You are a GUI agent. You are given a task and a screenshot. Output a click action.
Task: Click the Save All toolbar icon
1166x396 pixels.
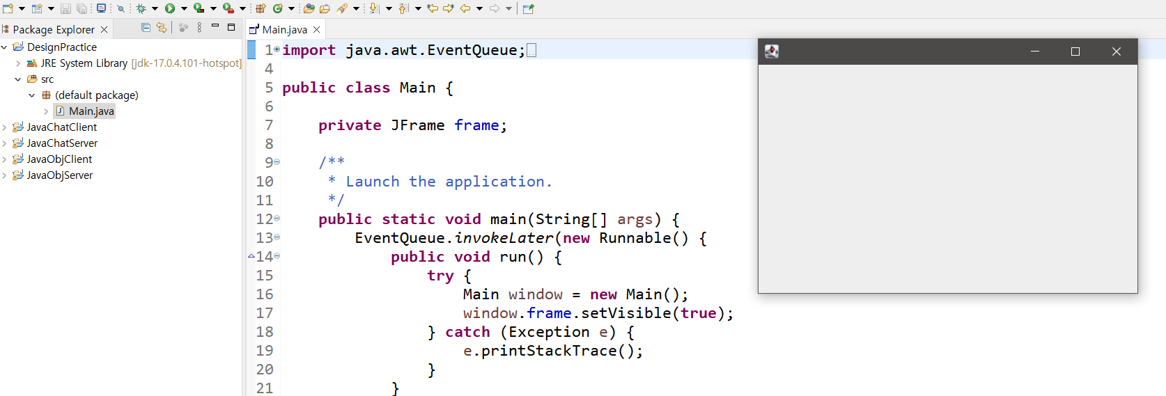[x=81, y=8]
